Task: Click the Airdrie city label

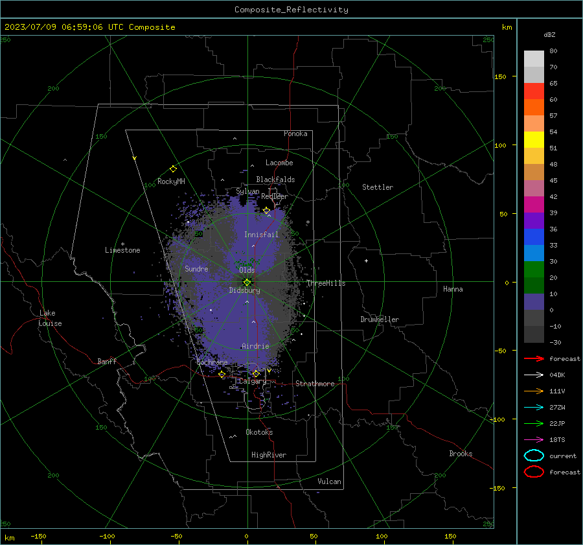Action: coord(255,346)
